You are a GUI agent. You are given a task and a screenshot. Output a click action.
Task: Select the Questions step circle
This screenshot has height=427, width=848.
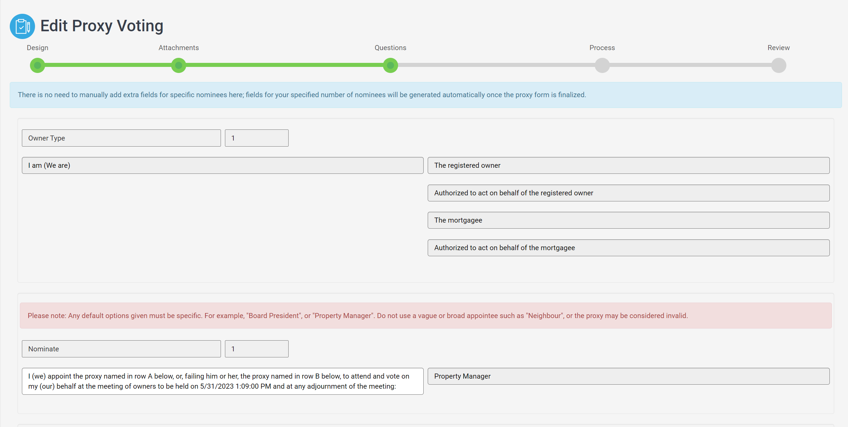pos(390,65)
